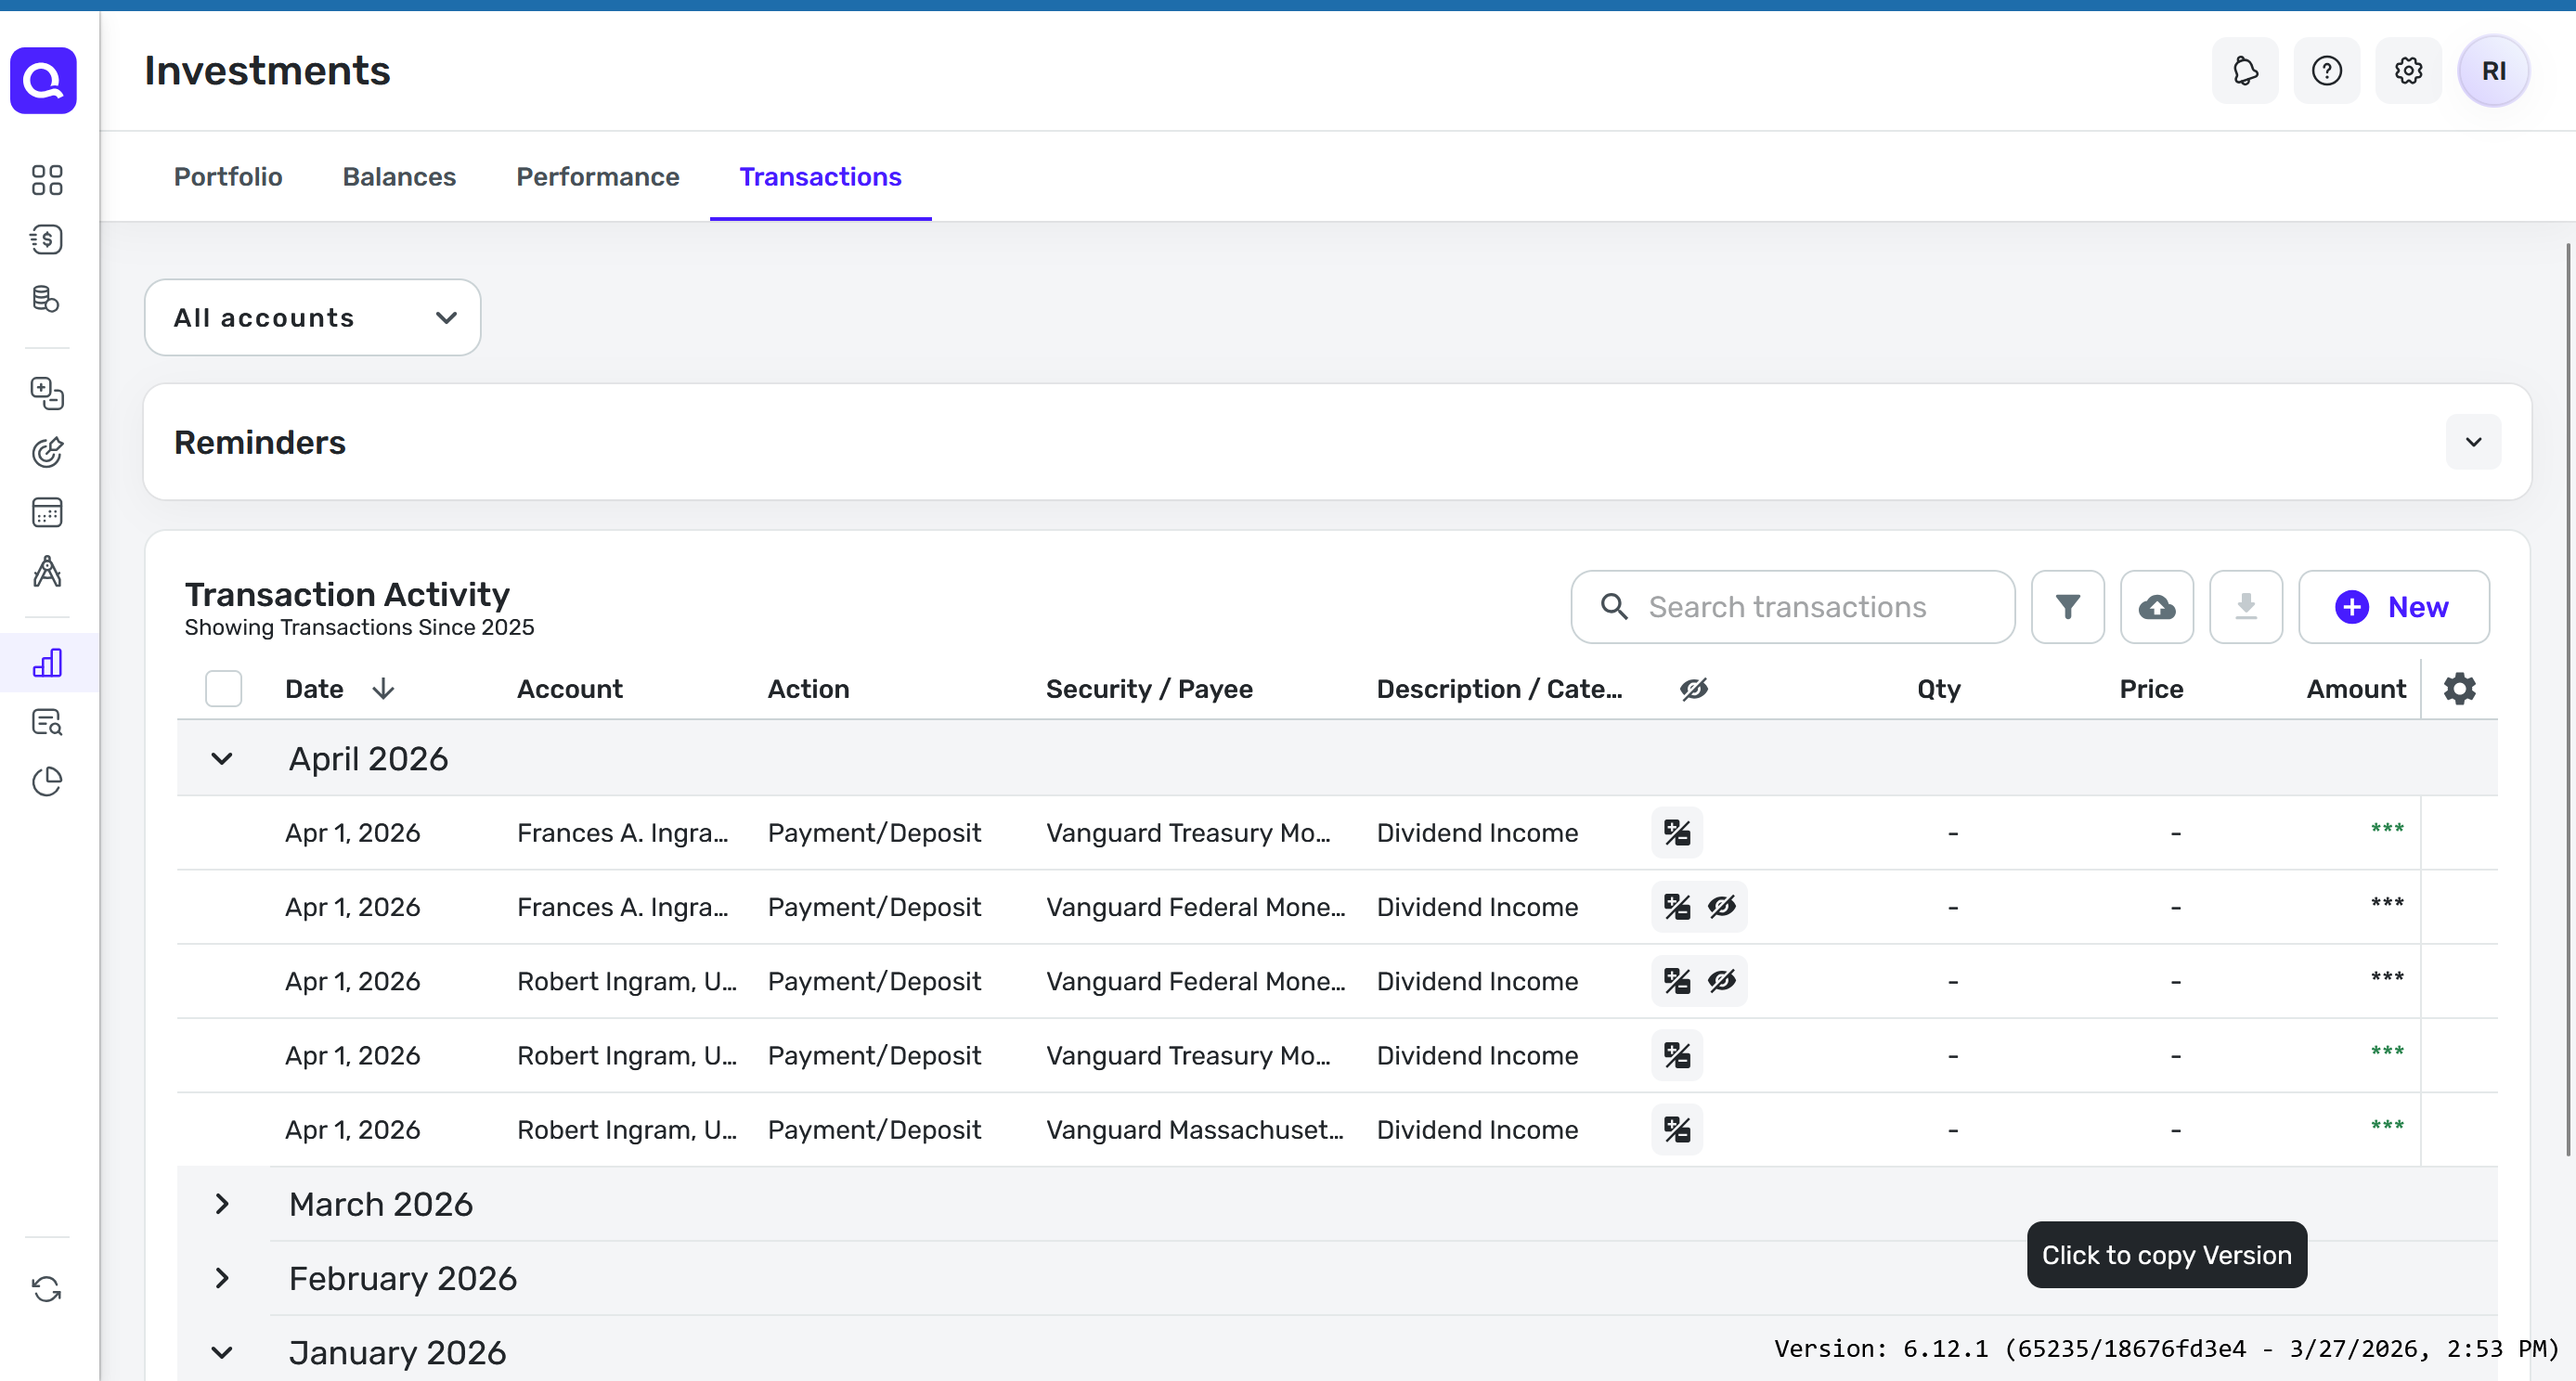Viewport: 2576px width, 1381px height.
Task: Switch to the Performance tab
Action: [x=597, y=177]
